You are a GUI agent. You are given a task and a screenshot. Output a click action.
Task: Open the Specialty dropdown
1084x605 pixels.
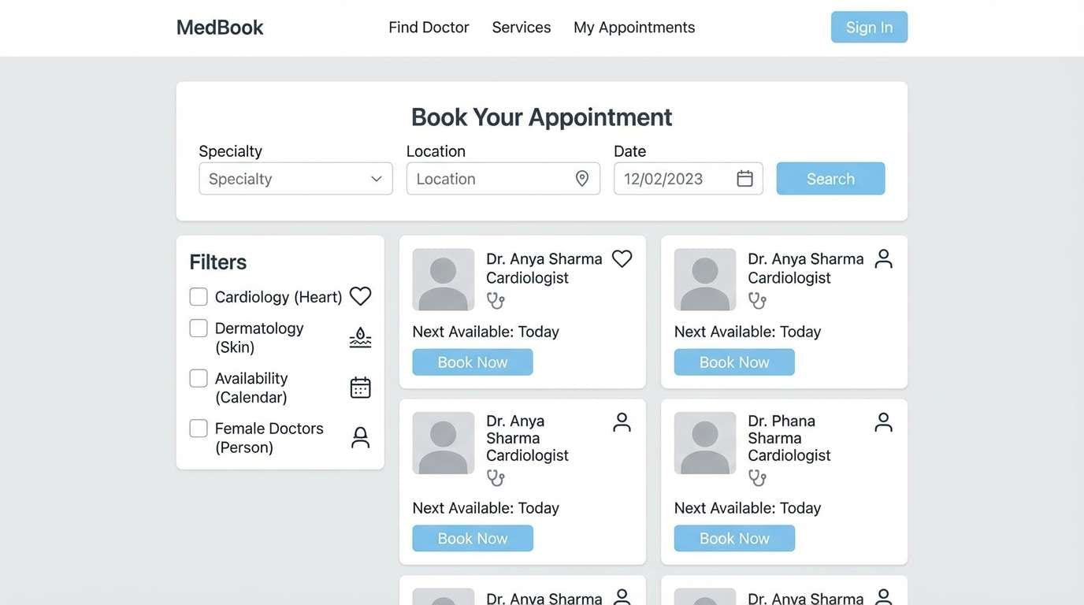295,178
